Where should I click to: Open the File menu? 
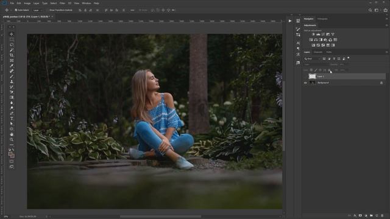pos(12,3)
